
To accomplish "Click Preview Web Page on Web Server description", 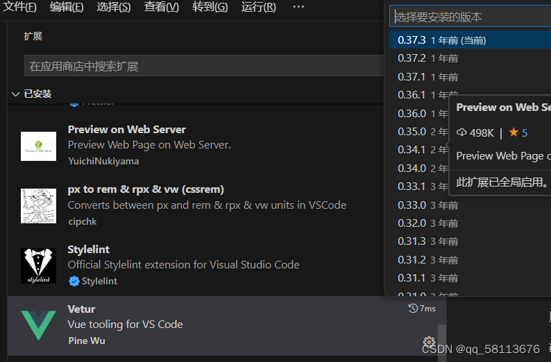I will (x=149, y=145).
